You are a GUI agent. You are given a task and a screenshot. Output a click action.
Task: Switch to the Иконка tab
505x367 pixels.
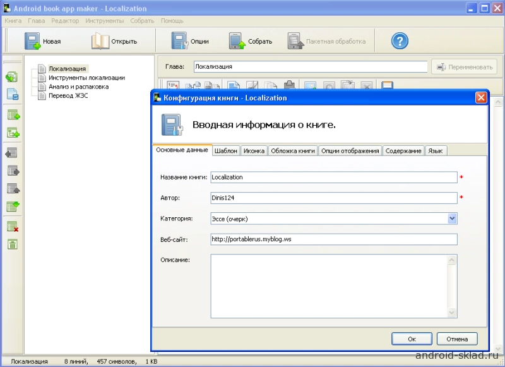pos(254,150)
